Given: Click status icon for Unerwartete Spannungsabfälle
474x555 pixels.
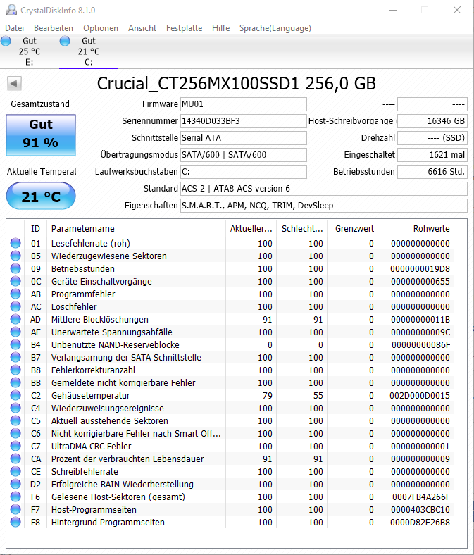Looking at the screenshot, I should (15, 332).
